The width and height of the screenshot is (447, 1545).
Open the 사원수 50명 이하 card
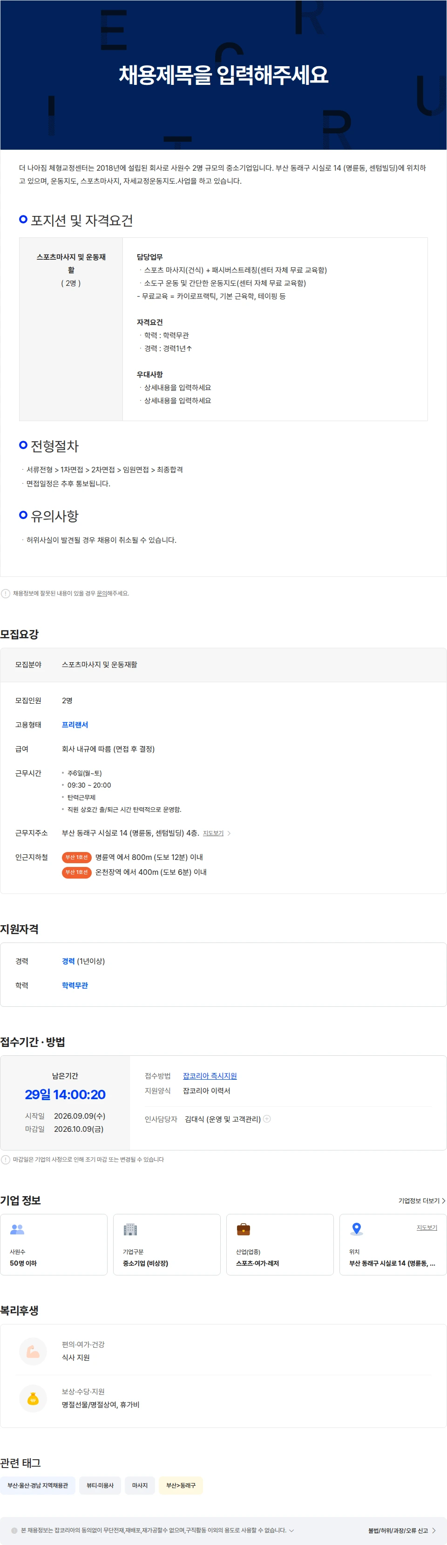tap(54, 1245)
